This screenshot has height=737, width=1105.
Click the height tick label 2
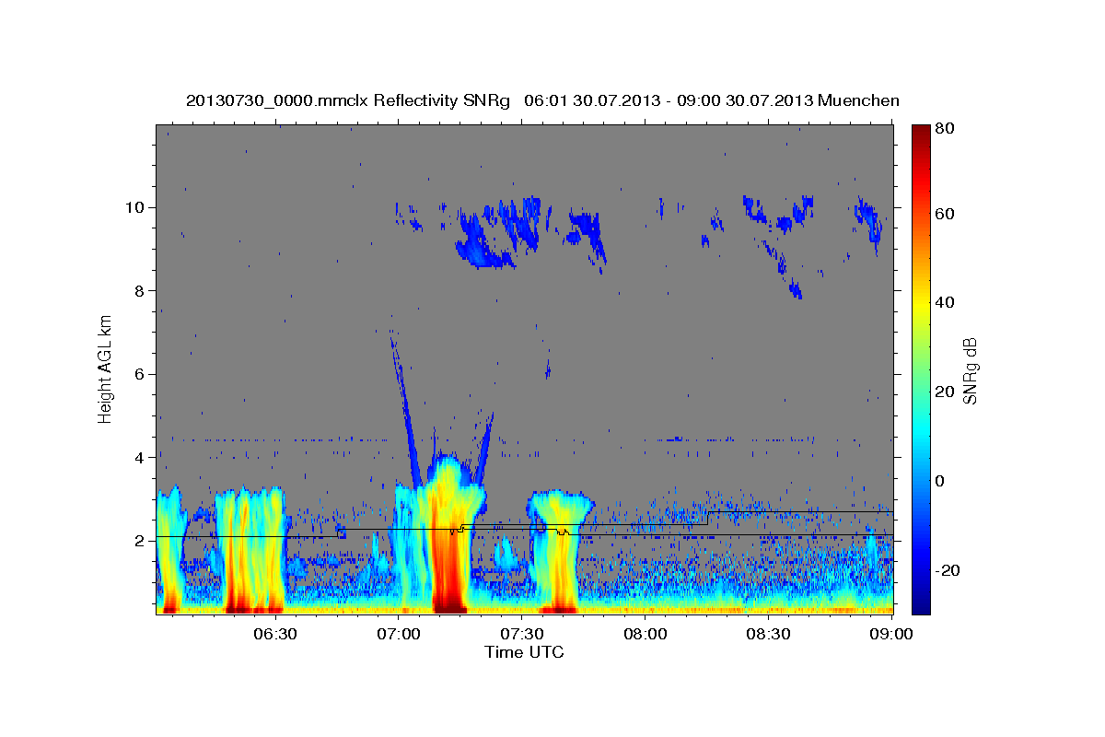click(x=137, y=541)
